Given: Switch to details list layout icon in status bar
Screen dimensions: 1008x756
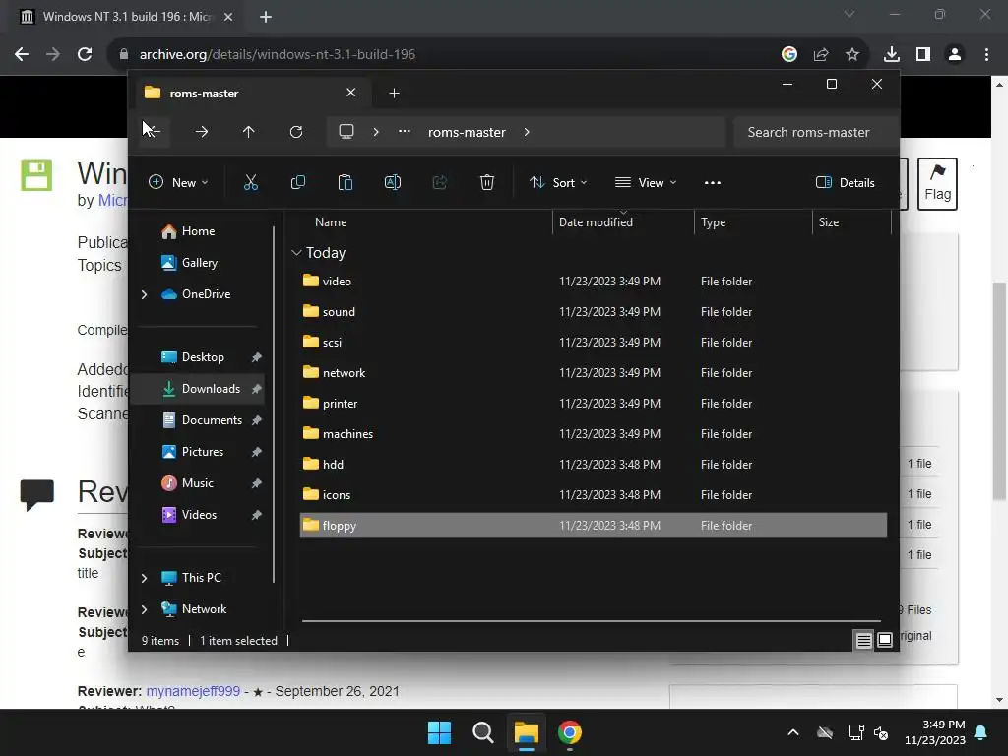Looking at the screenshot, I should (x=863, y=640).
